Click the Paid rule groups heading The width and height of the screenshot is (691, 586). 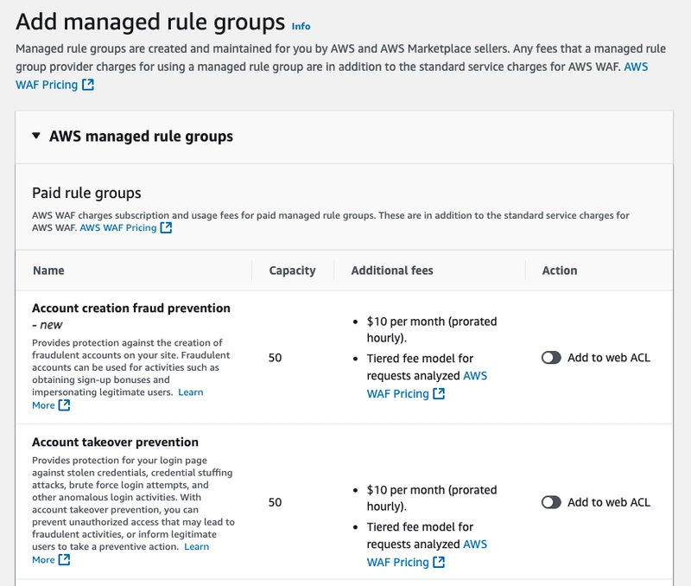tap(86, 193)
